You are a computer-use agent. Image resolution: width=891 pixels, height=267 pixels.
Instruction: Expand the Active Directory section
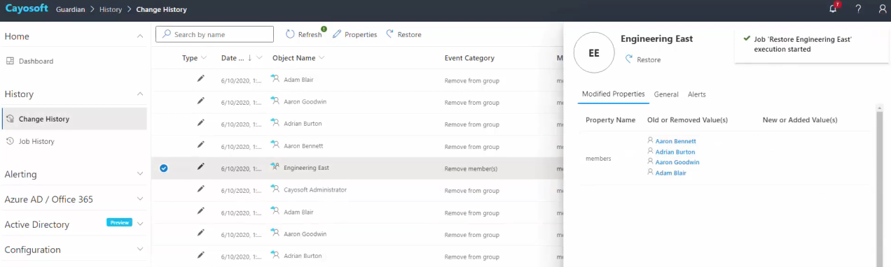click(140, 224)
